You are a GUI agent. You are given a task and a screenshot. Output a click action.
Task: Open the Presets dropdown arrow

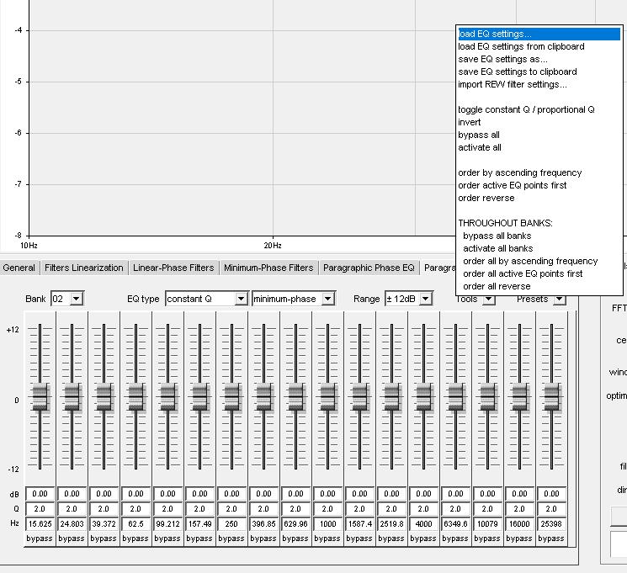(x=560, y=299)
